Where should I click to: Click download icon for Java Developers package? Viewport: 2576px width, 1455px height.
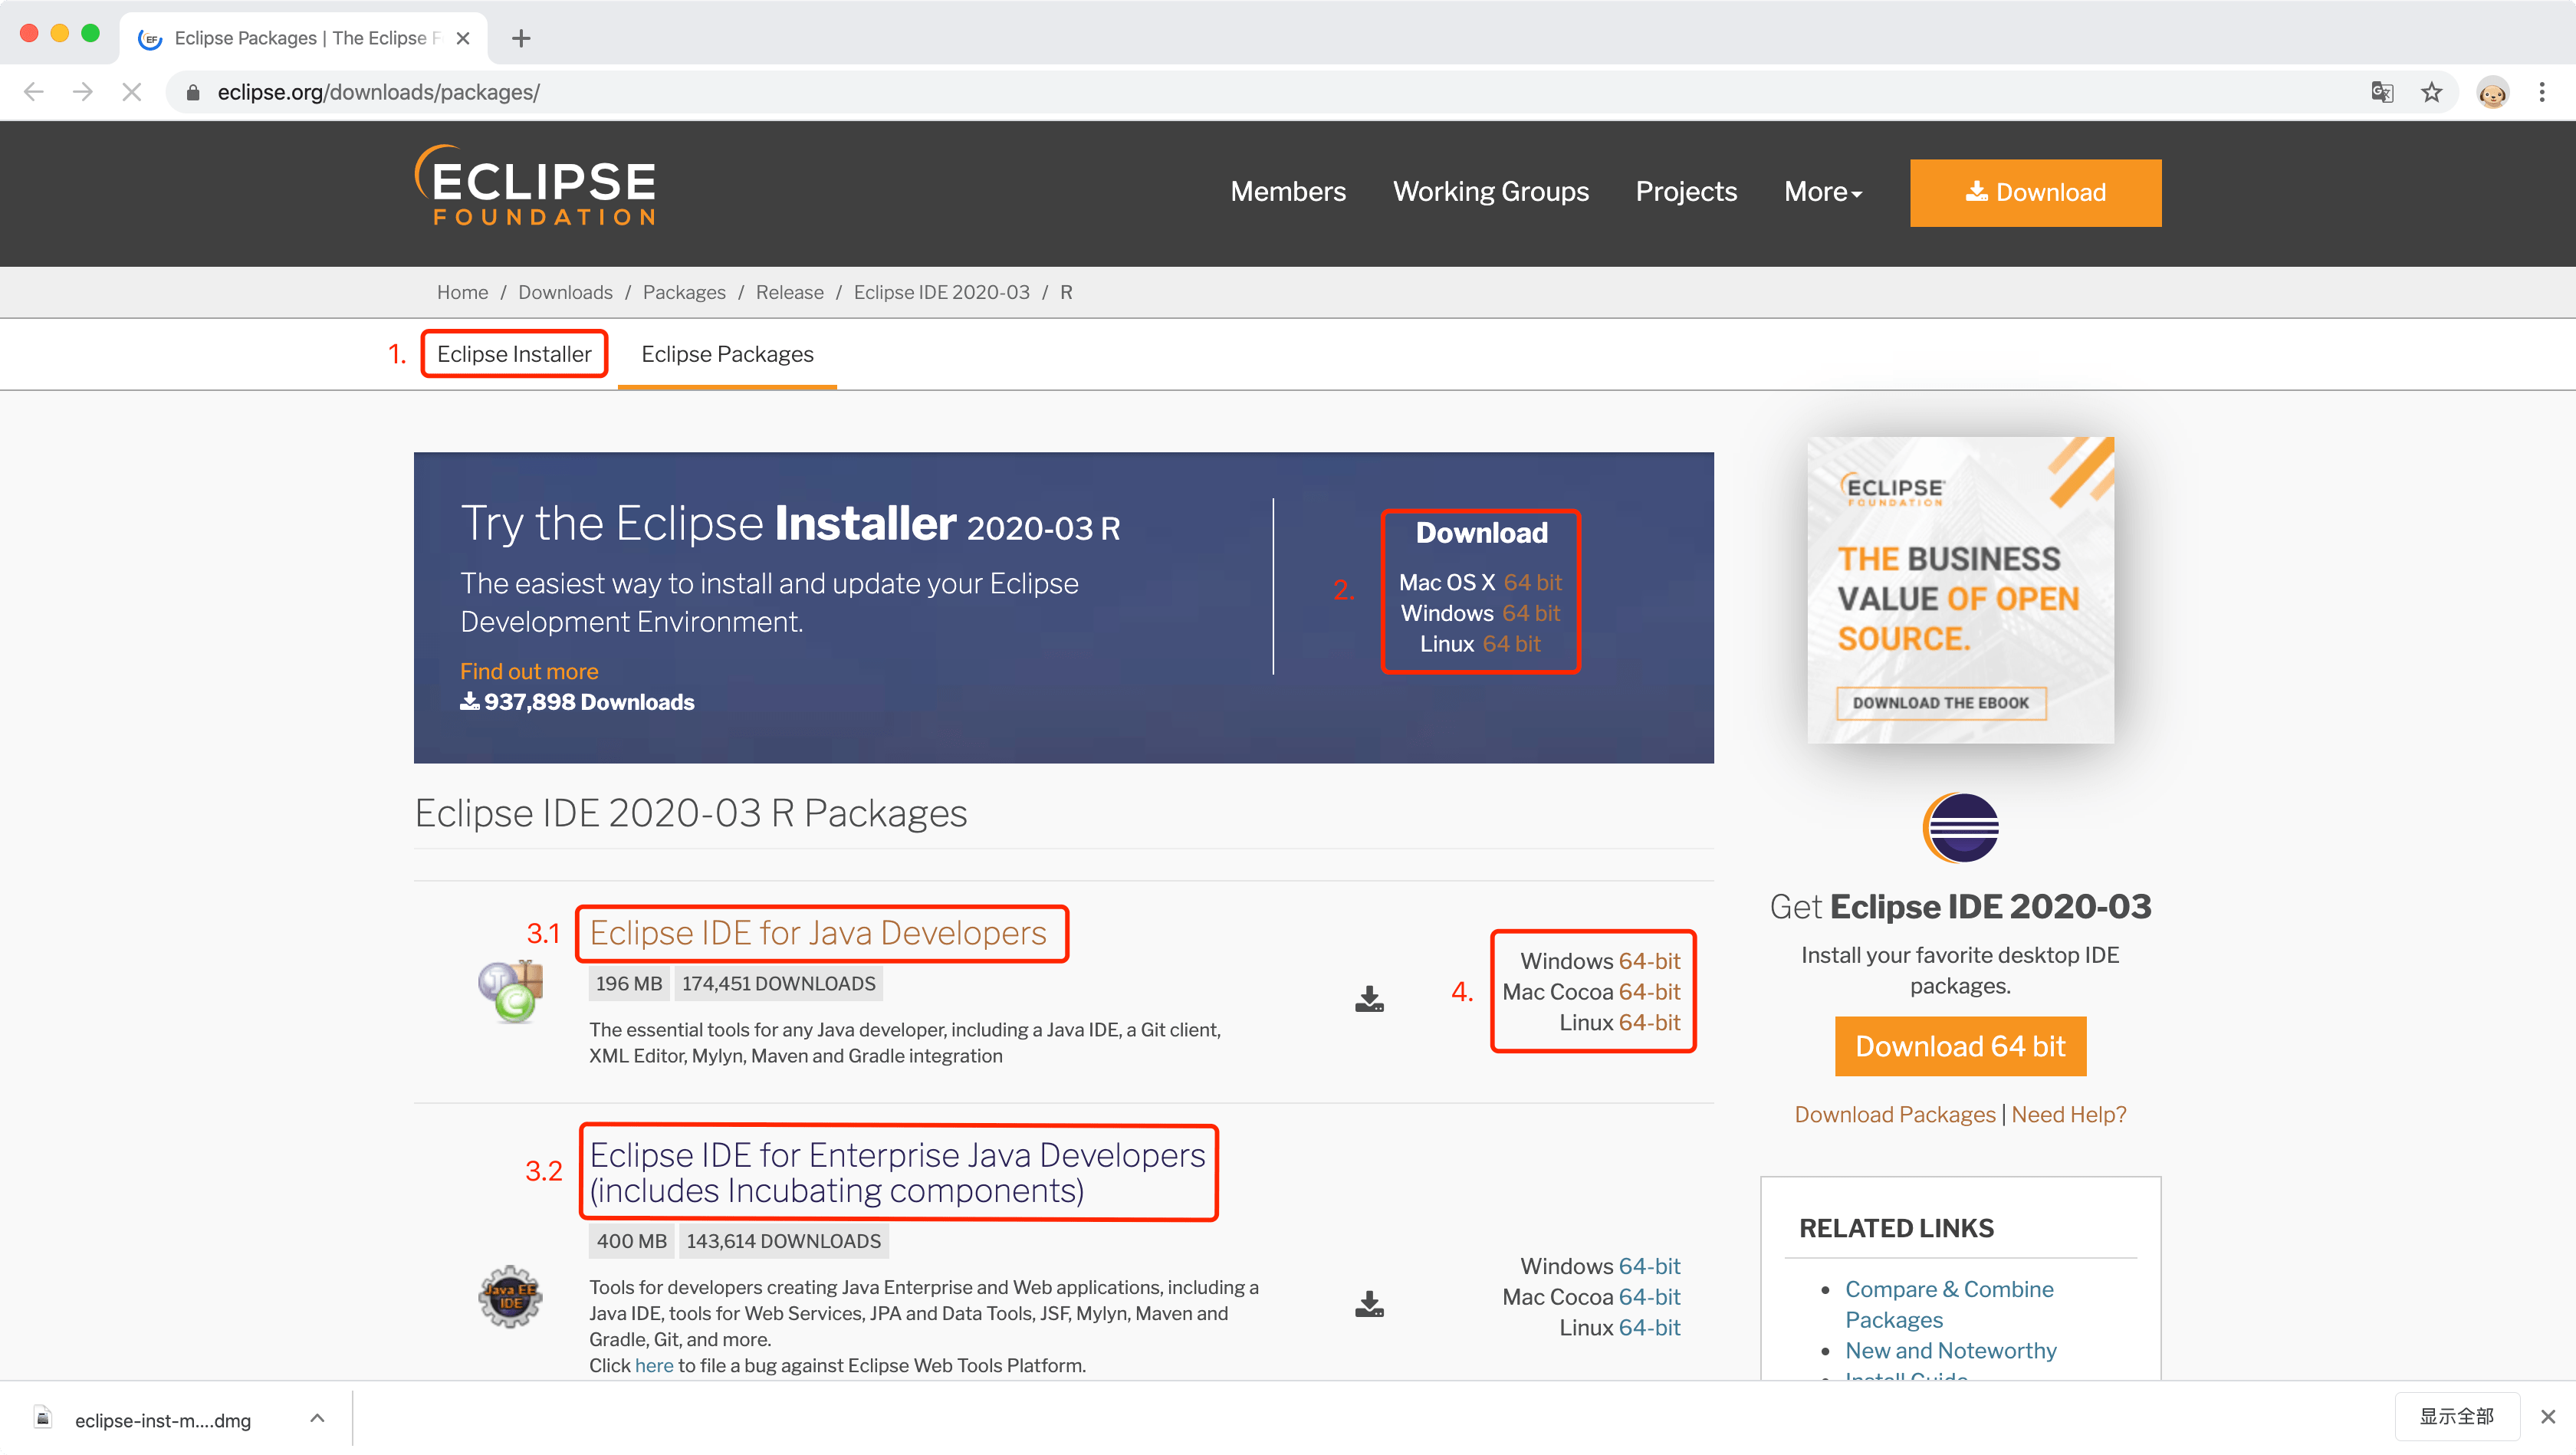pyautogui.click(x=1369, y=998)
